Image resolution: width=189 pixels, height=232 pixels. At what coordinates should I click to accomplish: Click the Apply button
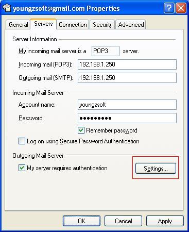click(x=165, y=221)
